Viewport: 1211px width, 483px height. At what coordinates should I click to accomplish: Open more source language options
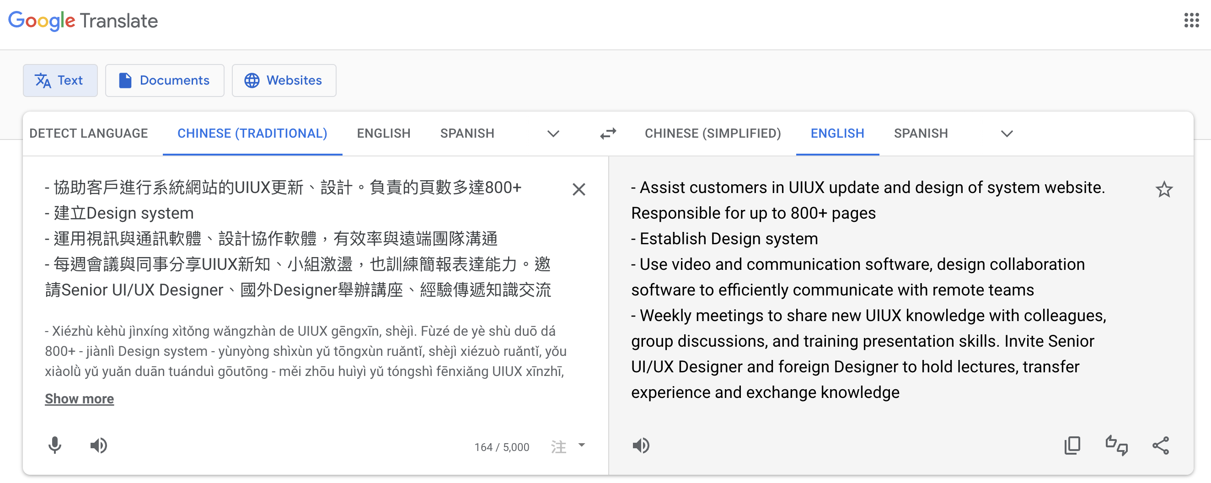(x=553, y=134)
